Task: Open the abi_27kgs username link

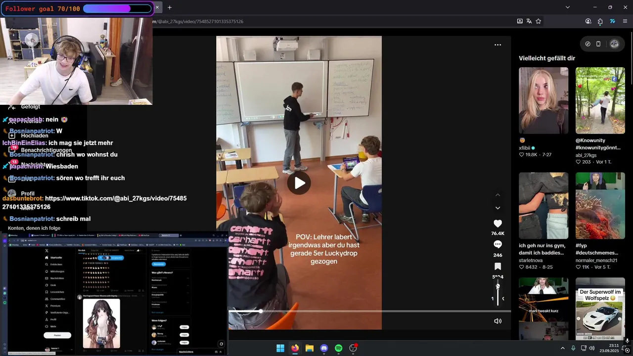Action: [x=586, y=155]
